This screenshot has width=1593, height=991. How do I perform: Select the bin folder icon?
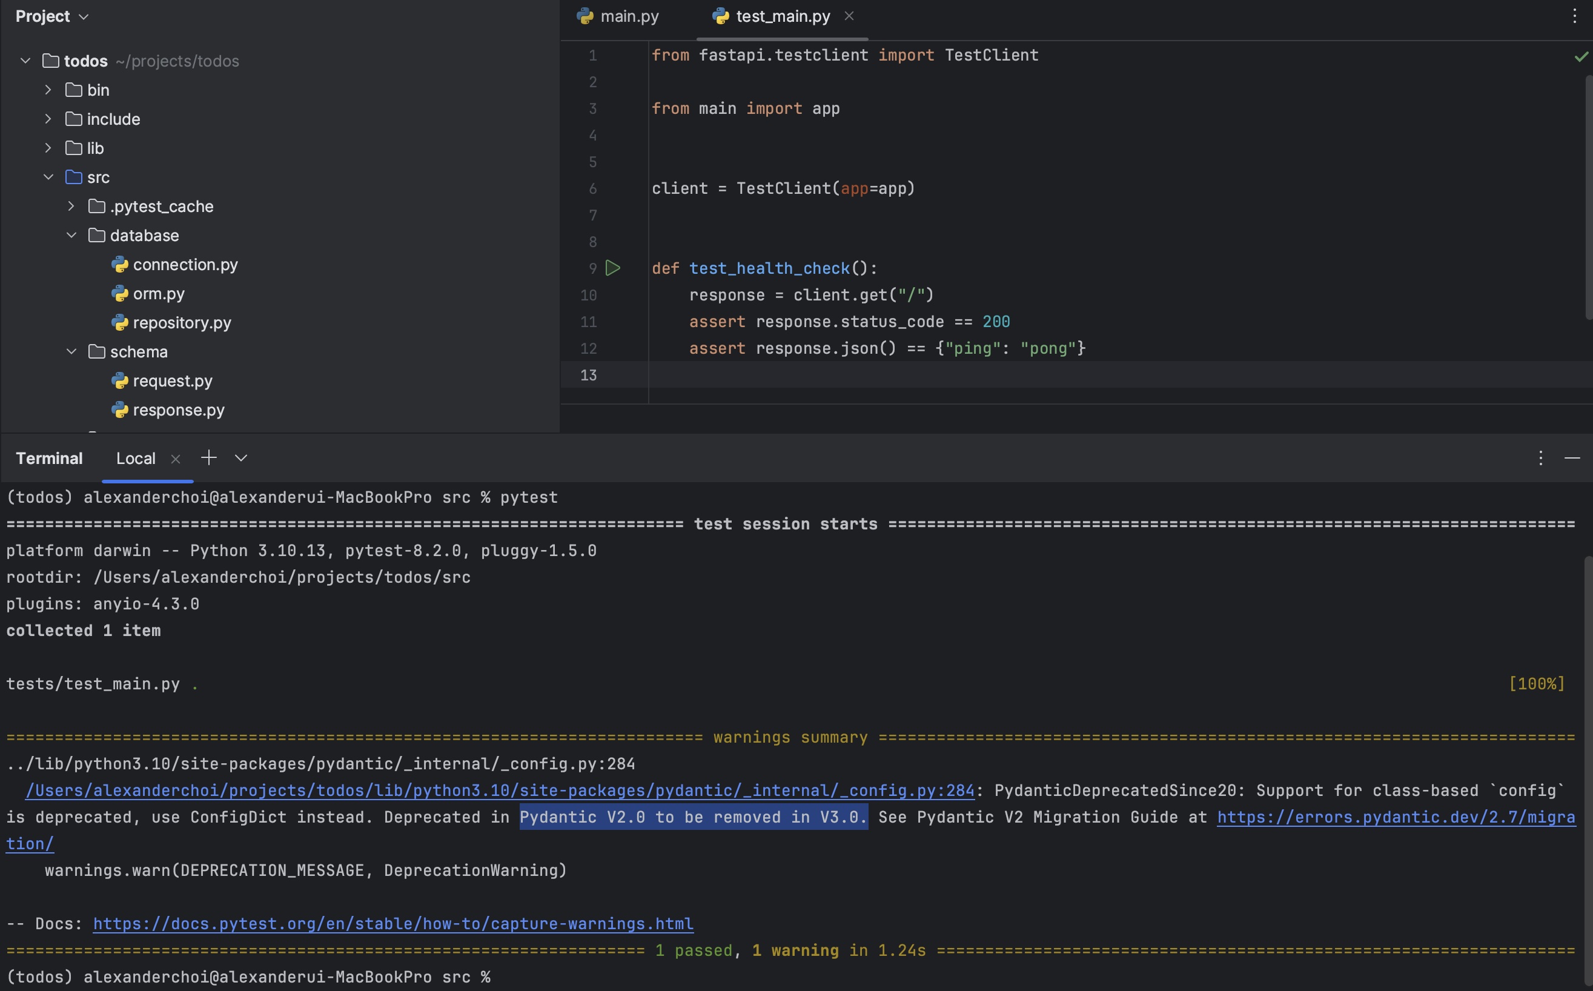coord(73,90)
